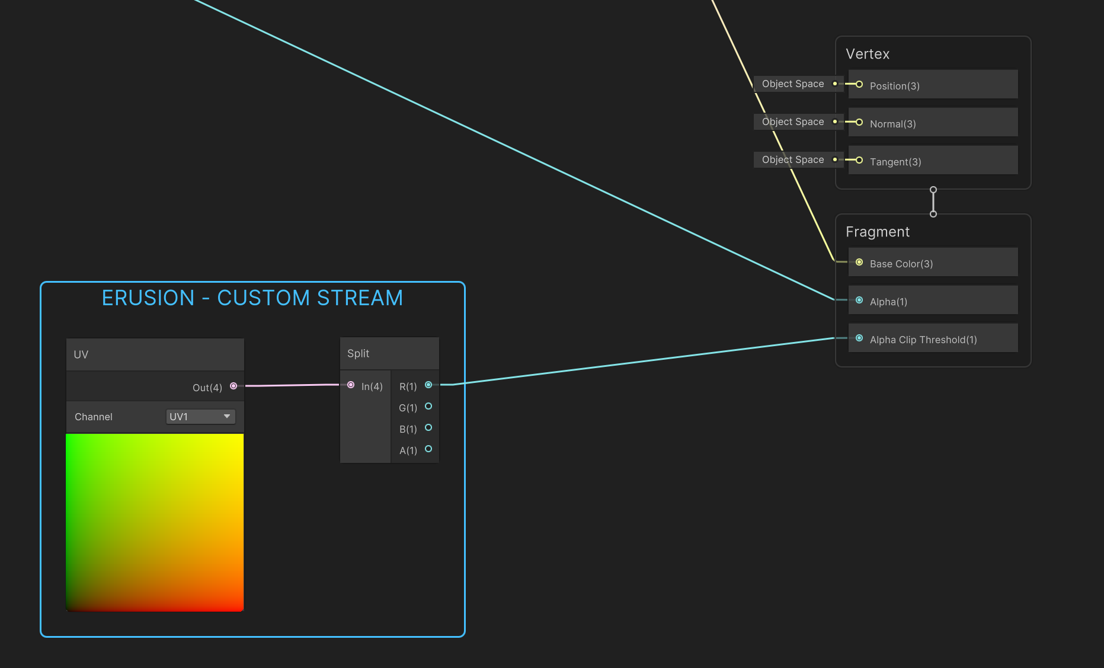Click the B(1) output port of the Split node
This screenshot has height=668, width=1104.
428,428
